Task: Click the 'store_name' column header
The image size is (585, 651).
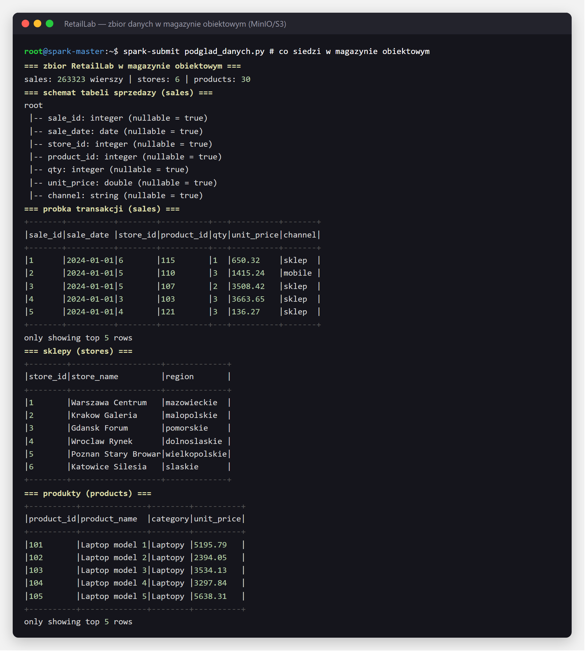Action: [95, 377]
